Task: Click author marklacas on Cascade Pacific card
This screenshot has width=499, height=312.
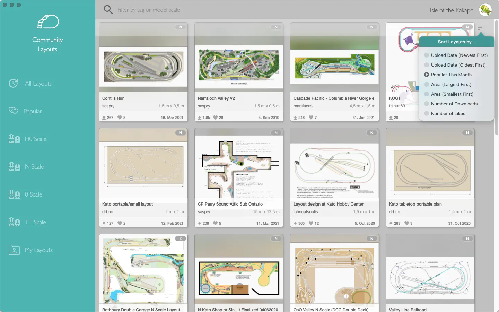Action: pyautogui.click(x=303, y=106)
